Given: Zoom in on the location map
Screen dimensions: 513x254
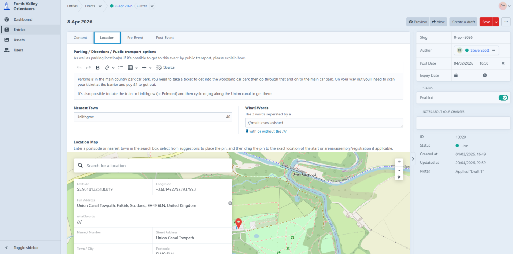Looking at the screenshot, I should [x=399, y=162].
